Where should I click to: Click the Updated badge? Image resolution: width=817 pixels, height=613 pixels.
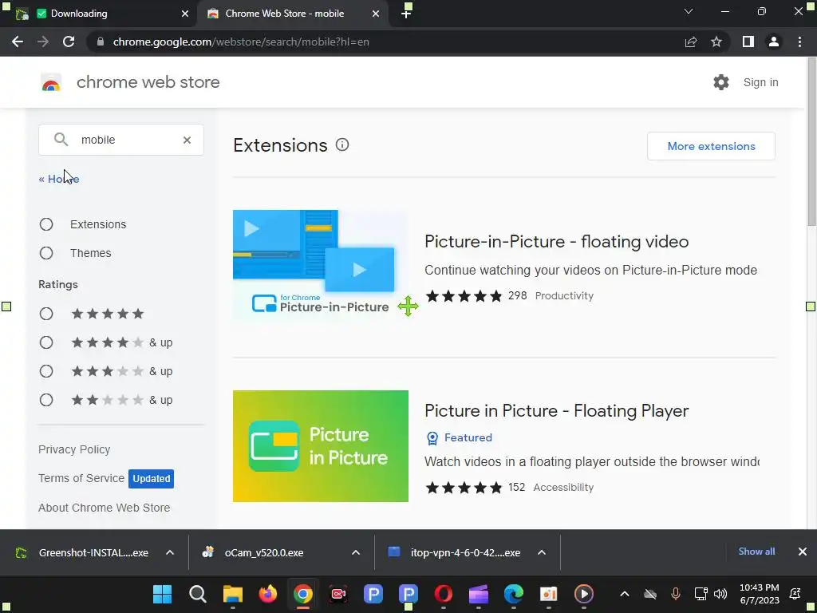pos(151,479)
